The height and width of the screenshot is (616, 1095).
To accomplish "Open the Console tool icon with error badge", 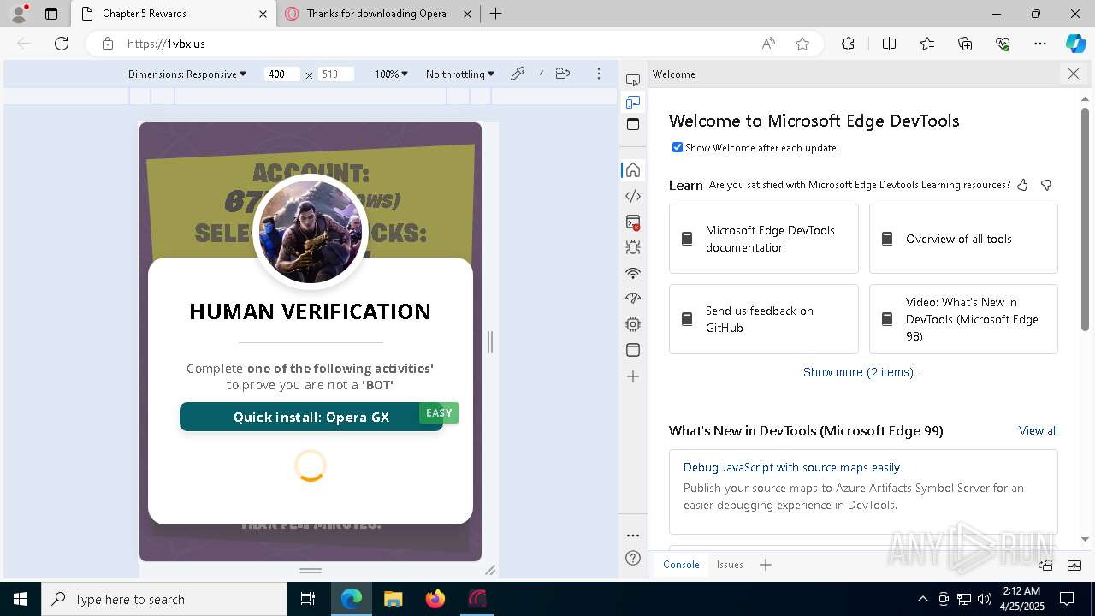I will 633,222.
